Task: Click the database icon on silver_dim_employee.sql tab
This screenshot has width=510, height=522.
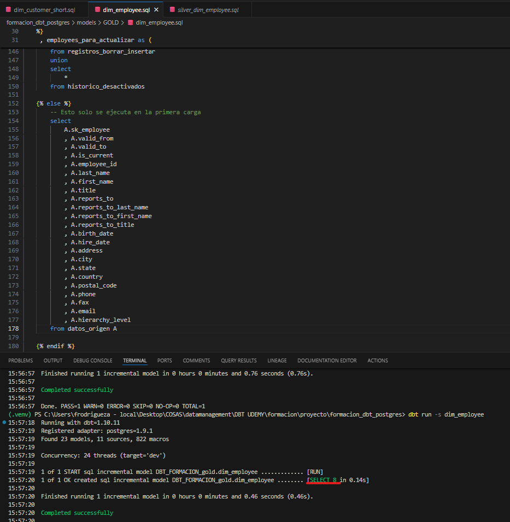Action: pos(172,10)
